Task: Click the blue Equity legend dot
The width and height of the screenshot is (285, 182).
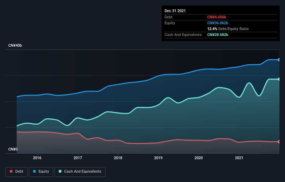Action: coord(35,172)
